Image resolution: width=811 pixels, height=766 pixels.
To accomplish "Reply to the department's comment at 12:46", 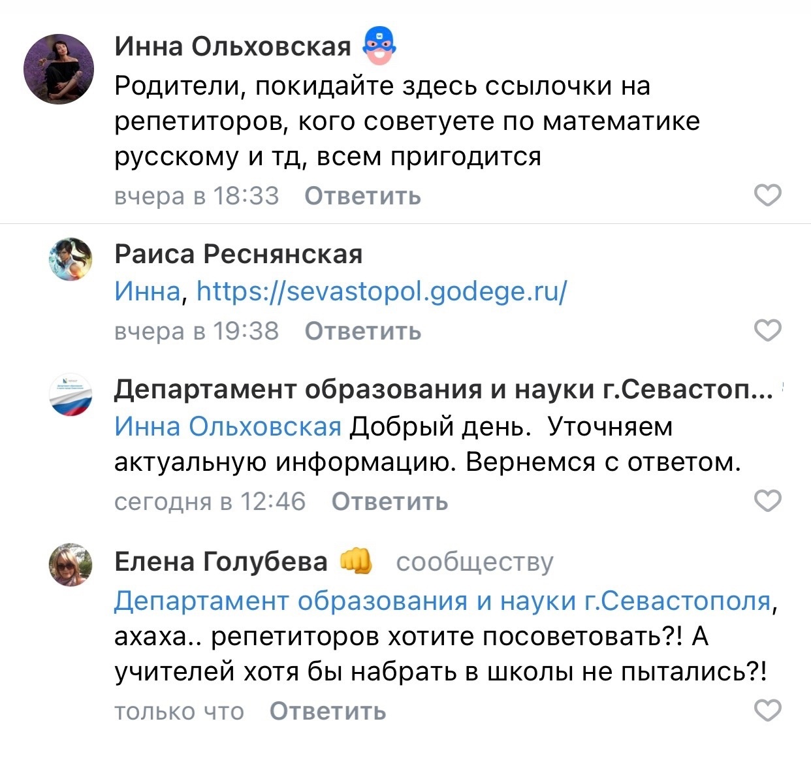I will (390, 502).
